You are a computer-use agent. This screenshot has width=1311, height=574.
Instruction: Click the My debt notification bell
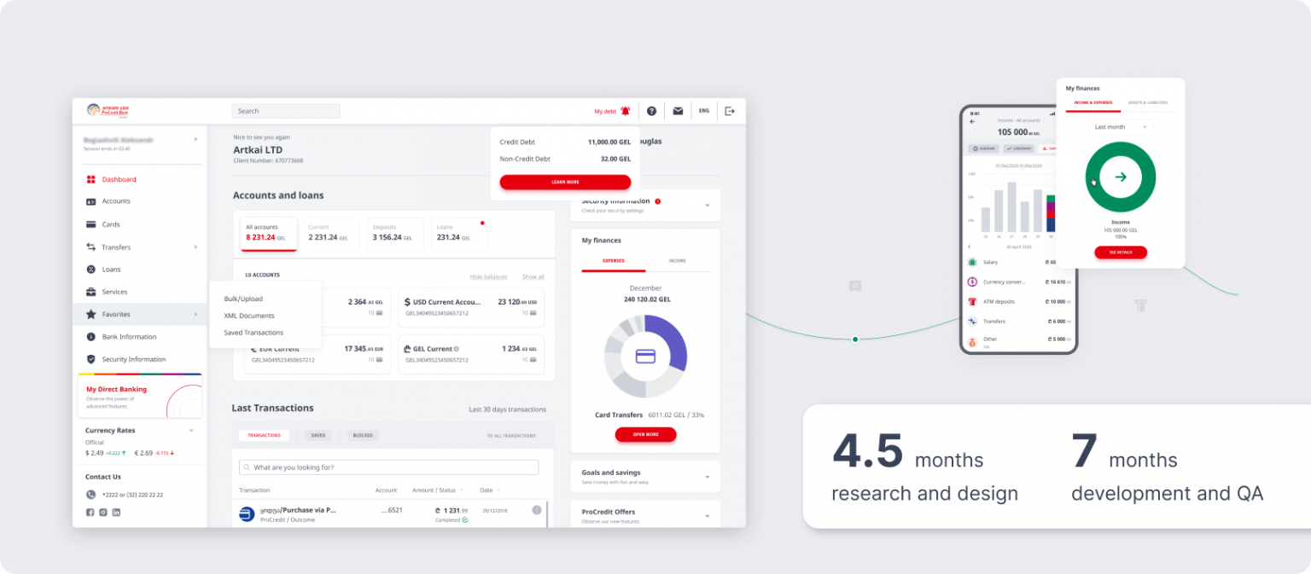click(x=626, y=111)
